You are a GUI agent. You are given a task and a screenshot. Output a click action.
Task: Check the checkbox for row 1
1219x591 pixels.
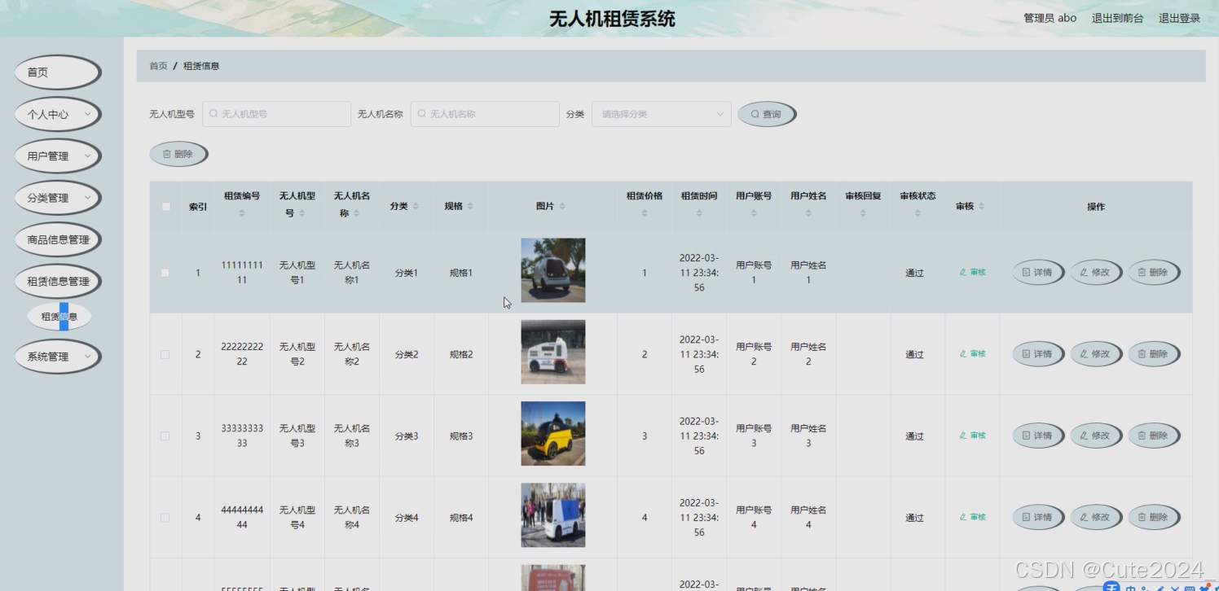[165, 273]
